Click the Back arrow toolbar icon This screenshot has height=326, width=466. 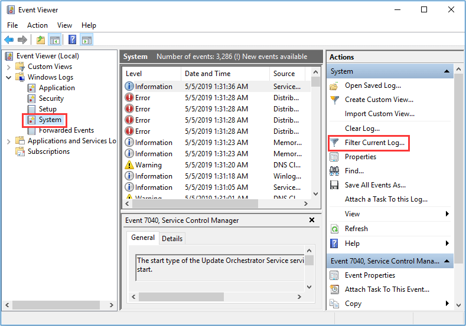tap(9, 40)
